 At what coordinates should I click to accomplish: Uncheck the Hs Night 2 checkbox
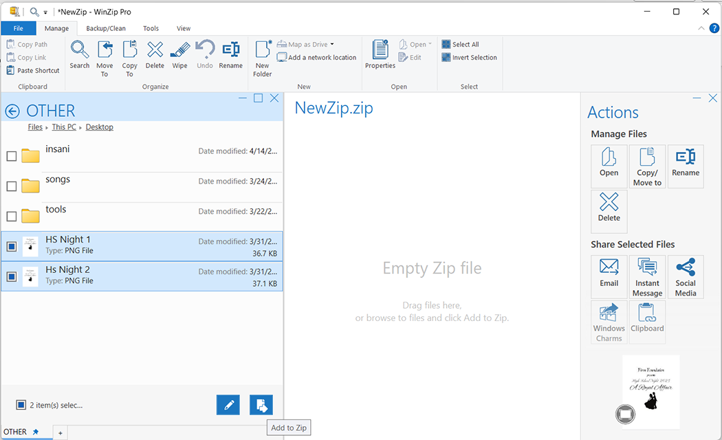(12, 276)
